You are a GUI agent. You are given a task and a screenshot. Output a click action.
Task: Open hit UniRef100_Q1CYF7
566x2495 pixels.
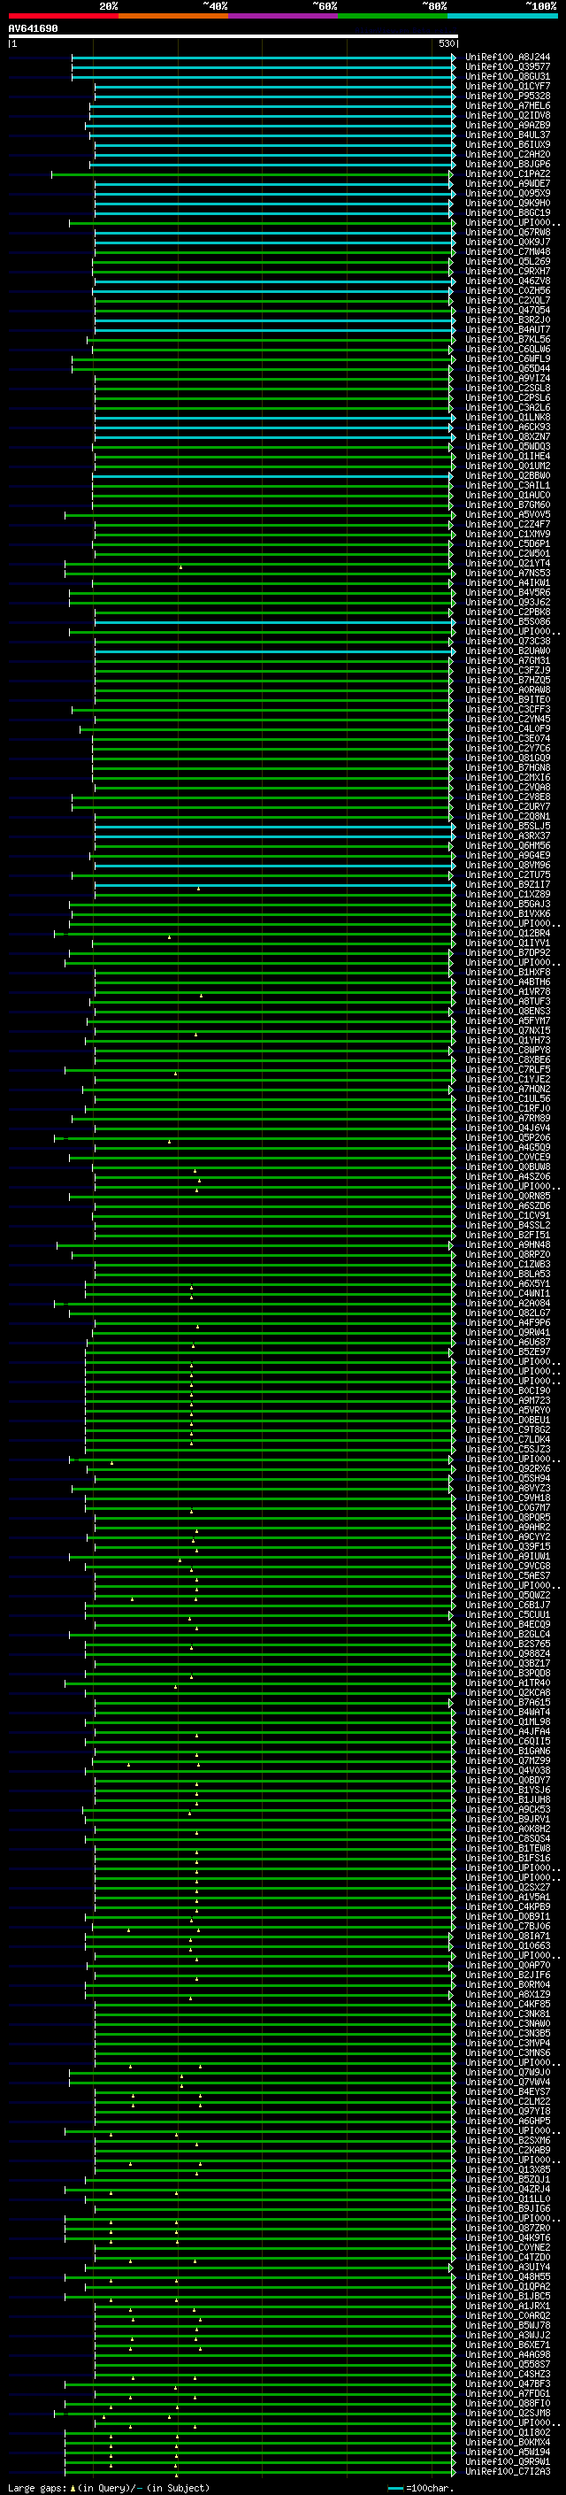click(508, 86)
